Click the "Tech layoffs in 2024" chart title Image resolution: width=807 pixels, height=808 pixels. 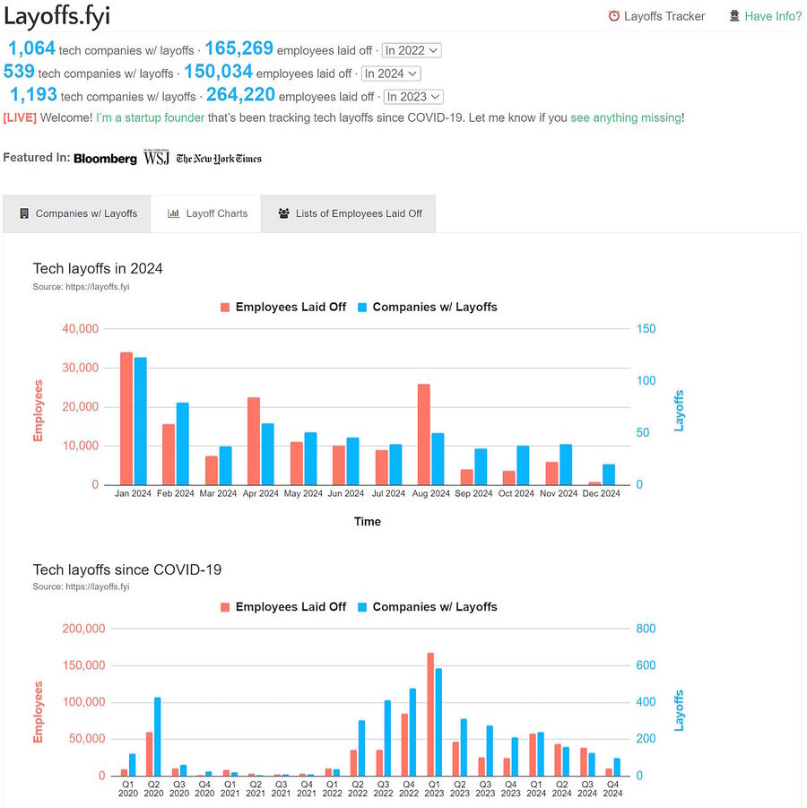(98, 268)
